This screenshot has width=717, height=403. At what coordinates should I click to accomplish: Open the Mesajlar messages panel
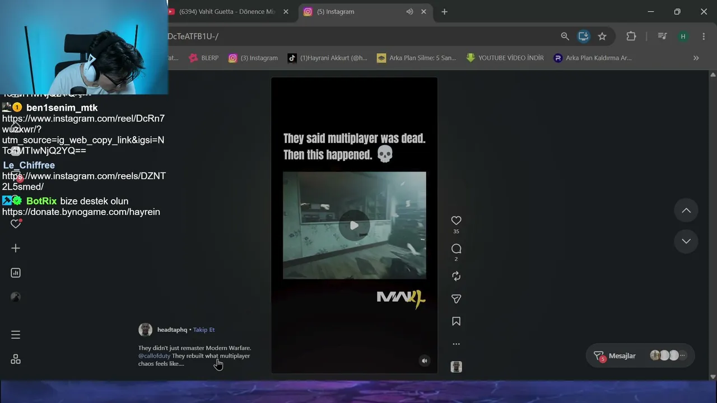click(x=640, y=355)
